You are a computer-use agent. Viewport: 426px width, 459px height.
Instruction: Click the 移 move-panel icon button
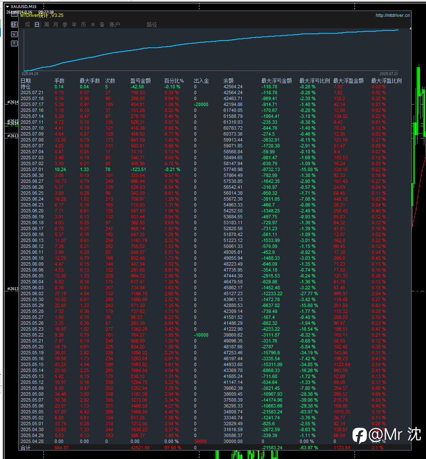(x=14, y=24)
